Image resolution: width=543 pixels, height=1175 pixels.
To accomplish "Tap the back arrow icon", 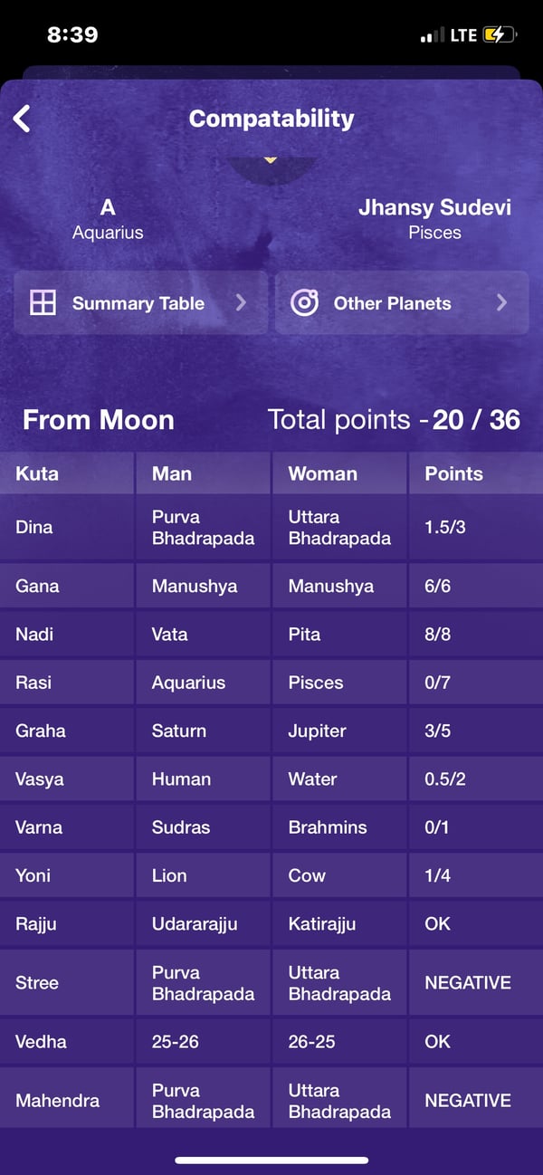I will click(23, 119).
